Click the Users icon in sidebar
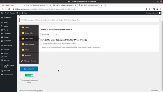163x92 pixels. [2, 53]
